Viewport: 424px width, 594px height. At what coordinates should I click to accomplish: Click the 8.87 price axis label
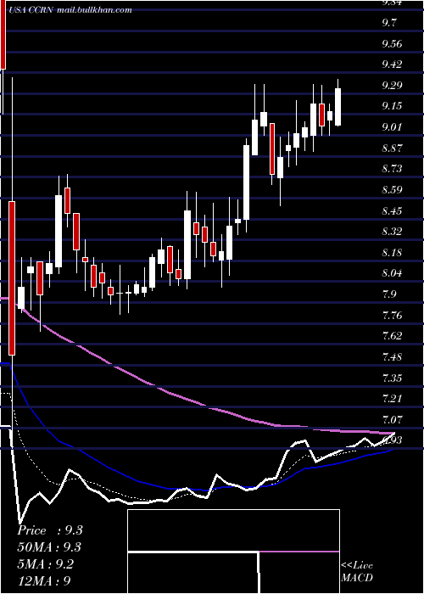(x=392, y=148)
